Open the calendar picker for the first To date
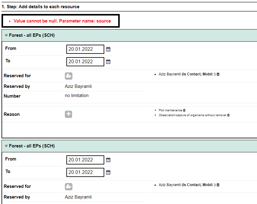257x204 pixels. [108, 61]
